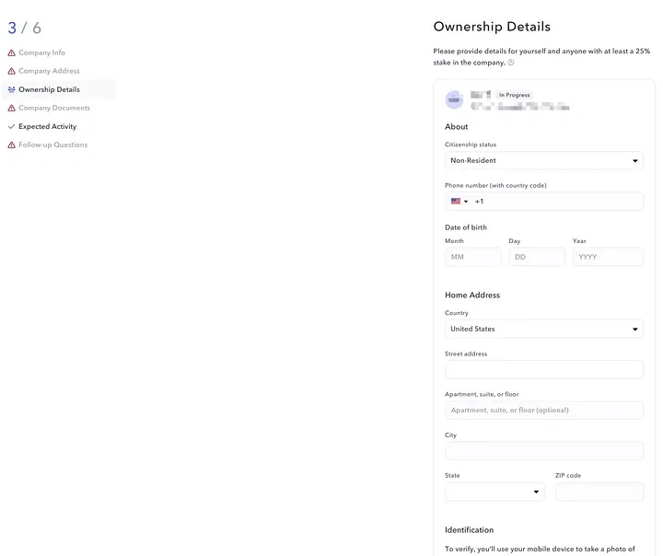Viewport: 663px width, 556px height.
Task: Click the Street address input field
Action: (x=543, y=370)
